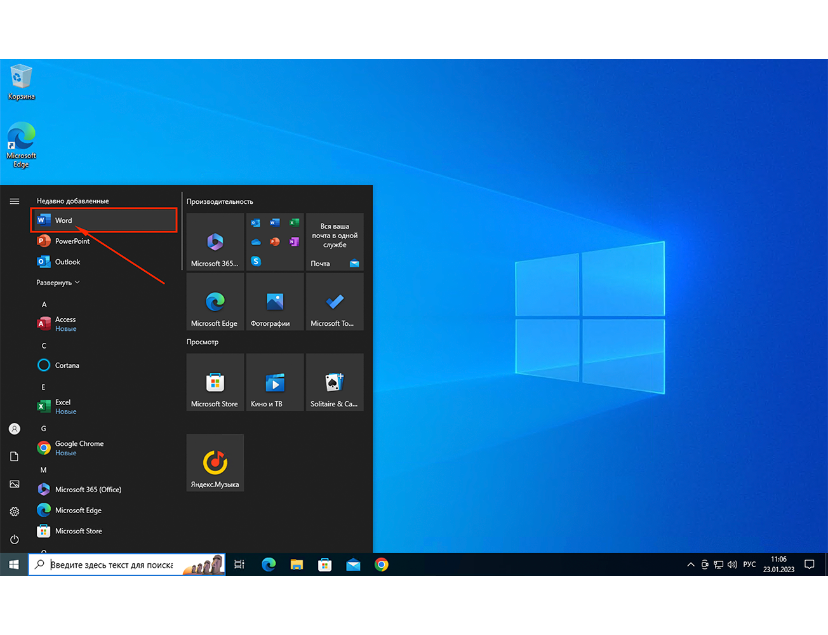828x635 pixels.
Task: Open the Фотографии tile
Action: (x=275, y=302)
